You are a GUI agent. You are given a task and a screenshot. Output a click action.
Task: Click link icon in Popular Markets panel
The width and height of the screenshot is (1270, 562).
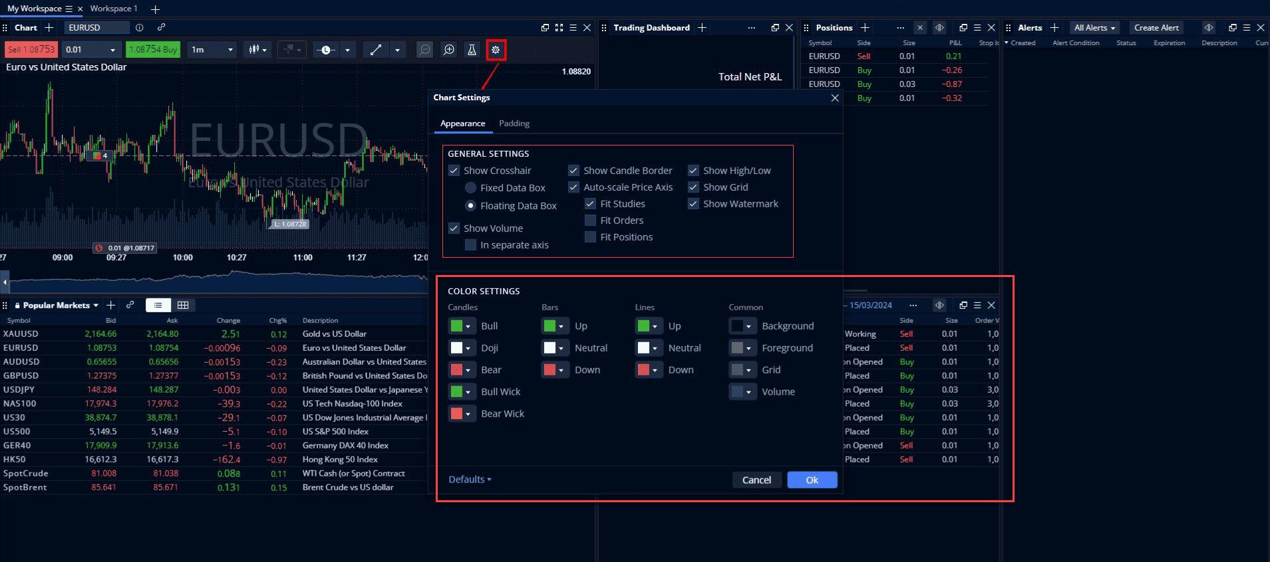tap(130, 305)
